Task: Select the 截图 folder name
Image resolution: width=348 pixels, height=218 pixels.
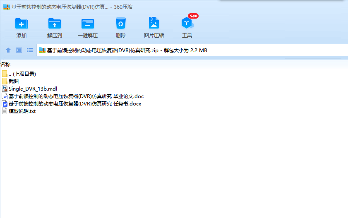Action: (x=14, y=81)
